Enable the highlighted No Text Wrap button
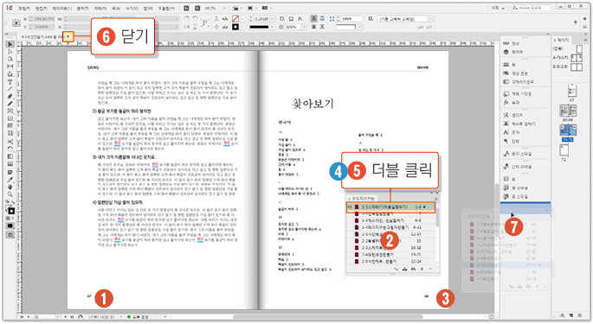This screenshot has height=324, width=593. pyautogui.click(x=314, y=18)
